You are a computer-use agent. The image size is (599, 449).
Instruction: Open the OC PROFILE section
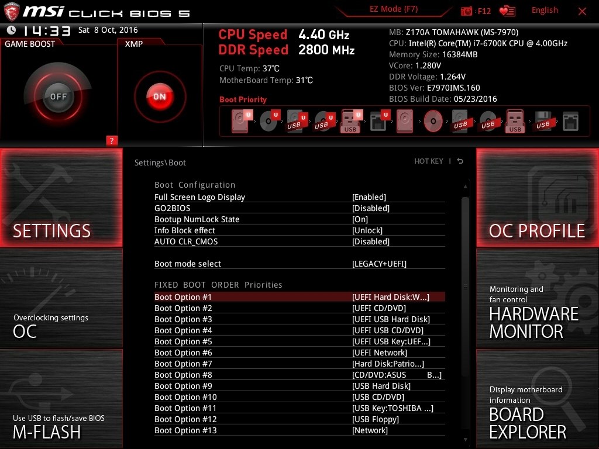(537, 198)
